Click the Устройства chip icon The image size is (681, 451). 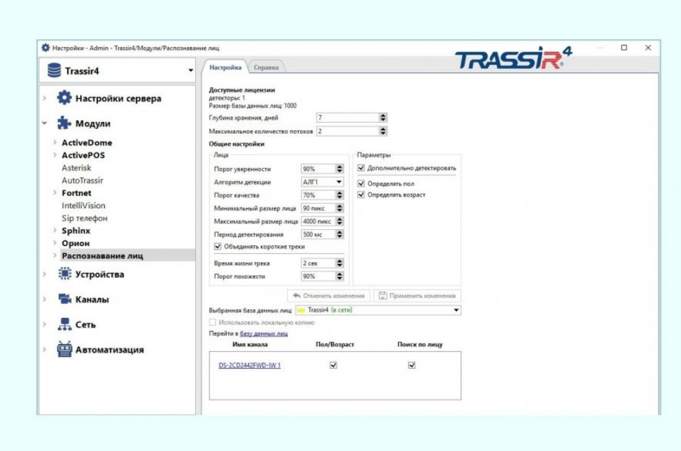pyautogui.click(x=64, y=274)
